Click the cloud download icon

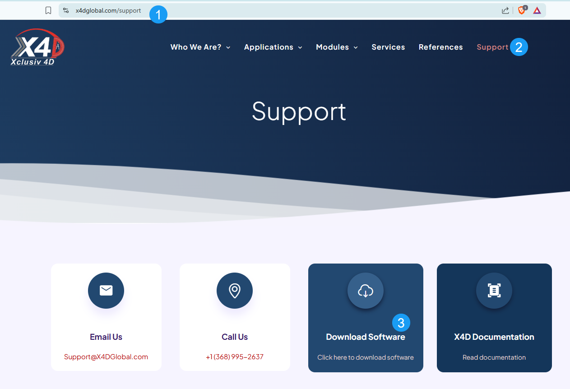pyautogui.click(x=365, y=291)
